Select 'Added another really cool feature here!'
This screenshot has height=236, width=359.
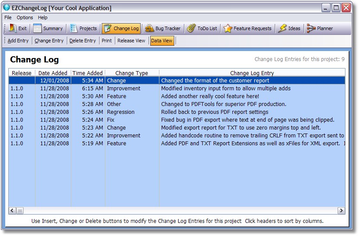click(x=210, y=96)
